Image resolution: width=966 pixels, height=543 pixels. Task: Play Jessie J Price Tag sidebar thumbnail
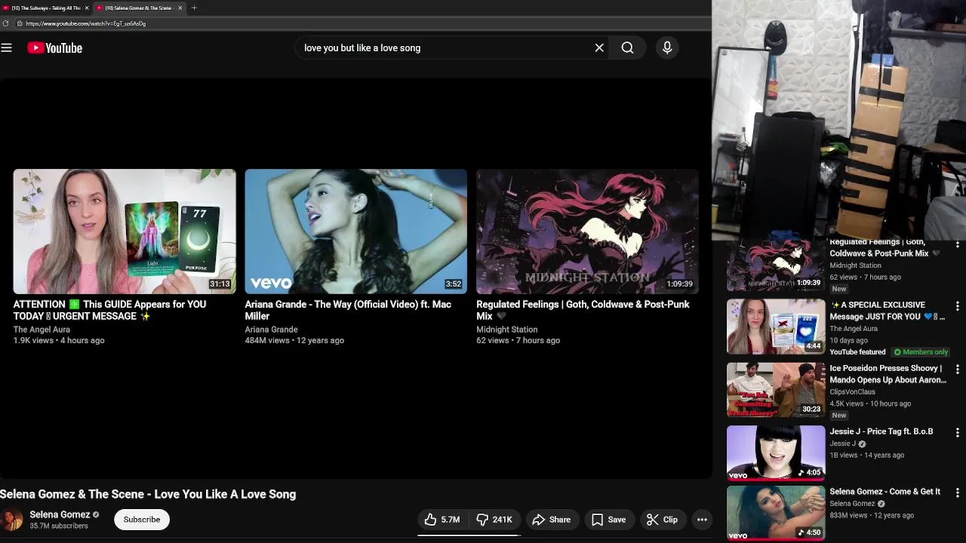(x=776, y=453)
